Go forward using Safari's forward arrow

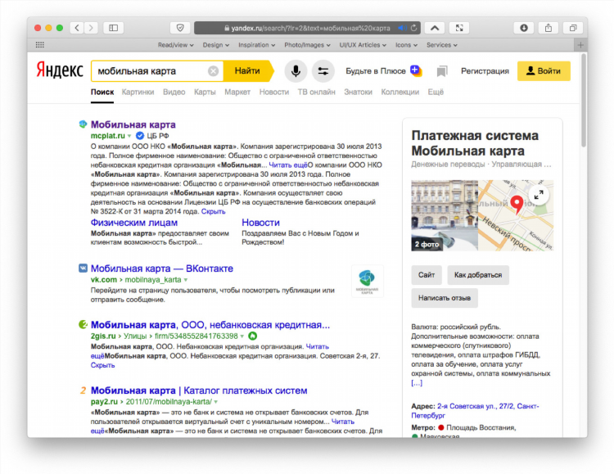pyautogui.click(x=91, y=28)
